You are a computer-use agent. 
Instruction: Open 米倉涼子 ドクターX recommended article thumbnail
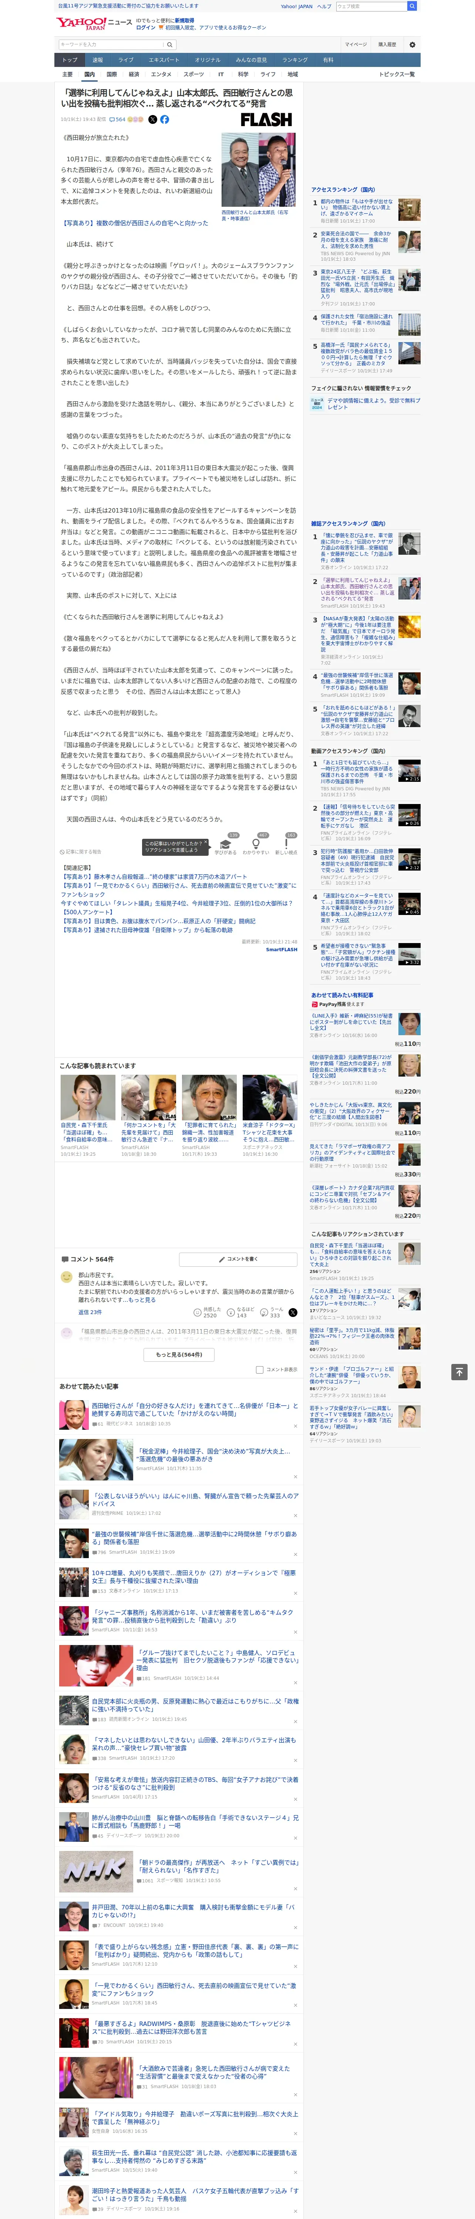[x=269, y=1097]
